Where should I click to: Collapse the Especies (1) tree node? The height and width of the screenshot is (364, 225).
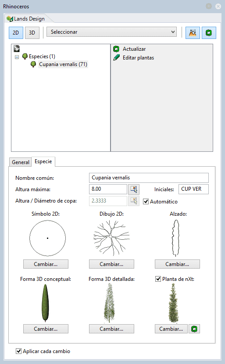[x=17, y=57]
